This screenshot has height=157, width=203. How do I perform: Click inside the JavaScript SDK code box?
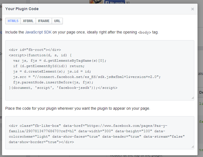click(x=100, y=70)
